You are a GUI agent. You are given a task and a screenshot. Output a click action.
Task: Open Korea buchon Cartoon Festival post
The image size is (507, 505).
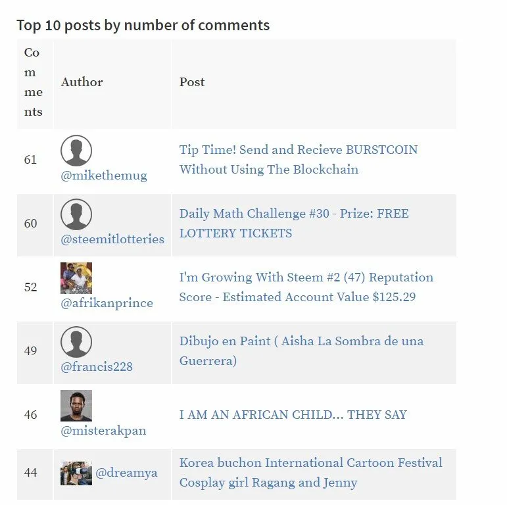(311, 473)
